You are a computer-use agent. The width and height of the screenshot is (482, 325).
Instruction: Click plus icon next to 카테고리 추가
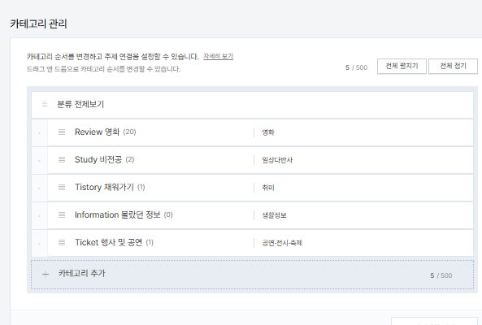click(46, 275)
